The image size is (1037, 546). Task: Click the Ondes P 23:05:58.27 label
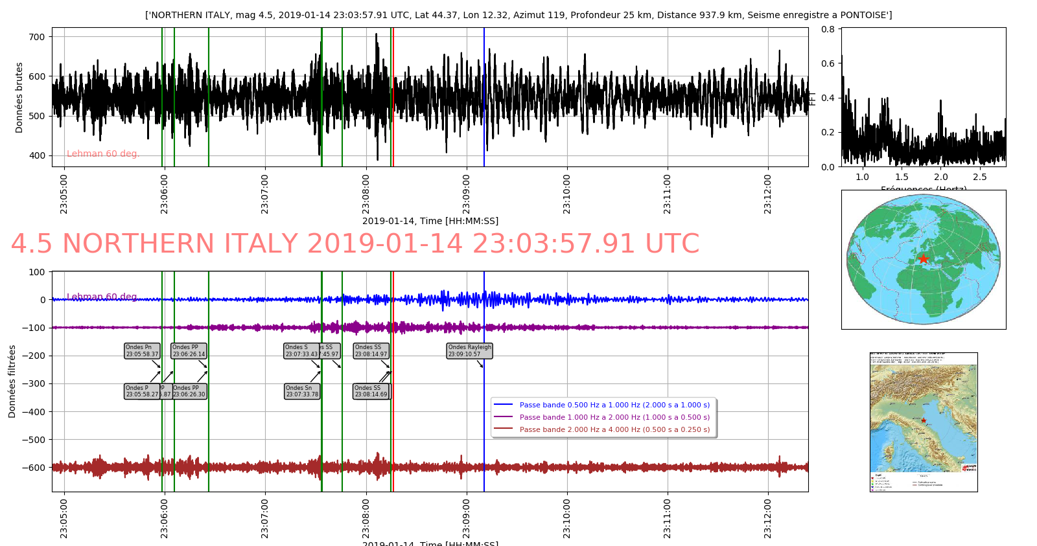pos(141,391)
